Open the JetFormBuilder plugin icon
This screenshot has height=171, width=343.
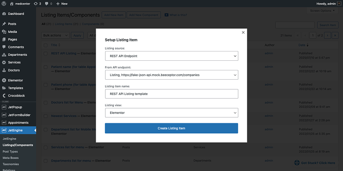[4, 115]
